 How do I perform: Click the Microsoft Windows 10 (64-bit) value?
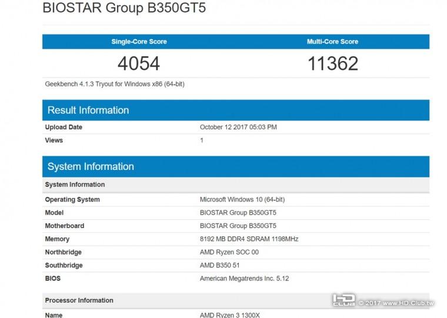coord(242,199)
